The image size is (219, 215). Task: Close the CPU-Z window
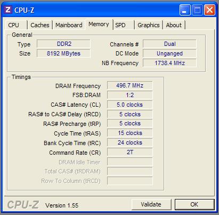(209, 10)
